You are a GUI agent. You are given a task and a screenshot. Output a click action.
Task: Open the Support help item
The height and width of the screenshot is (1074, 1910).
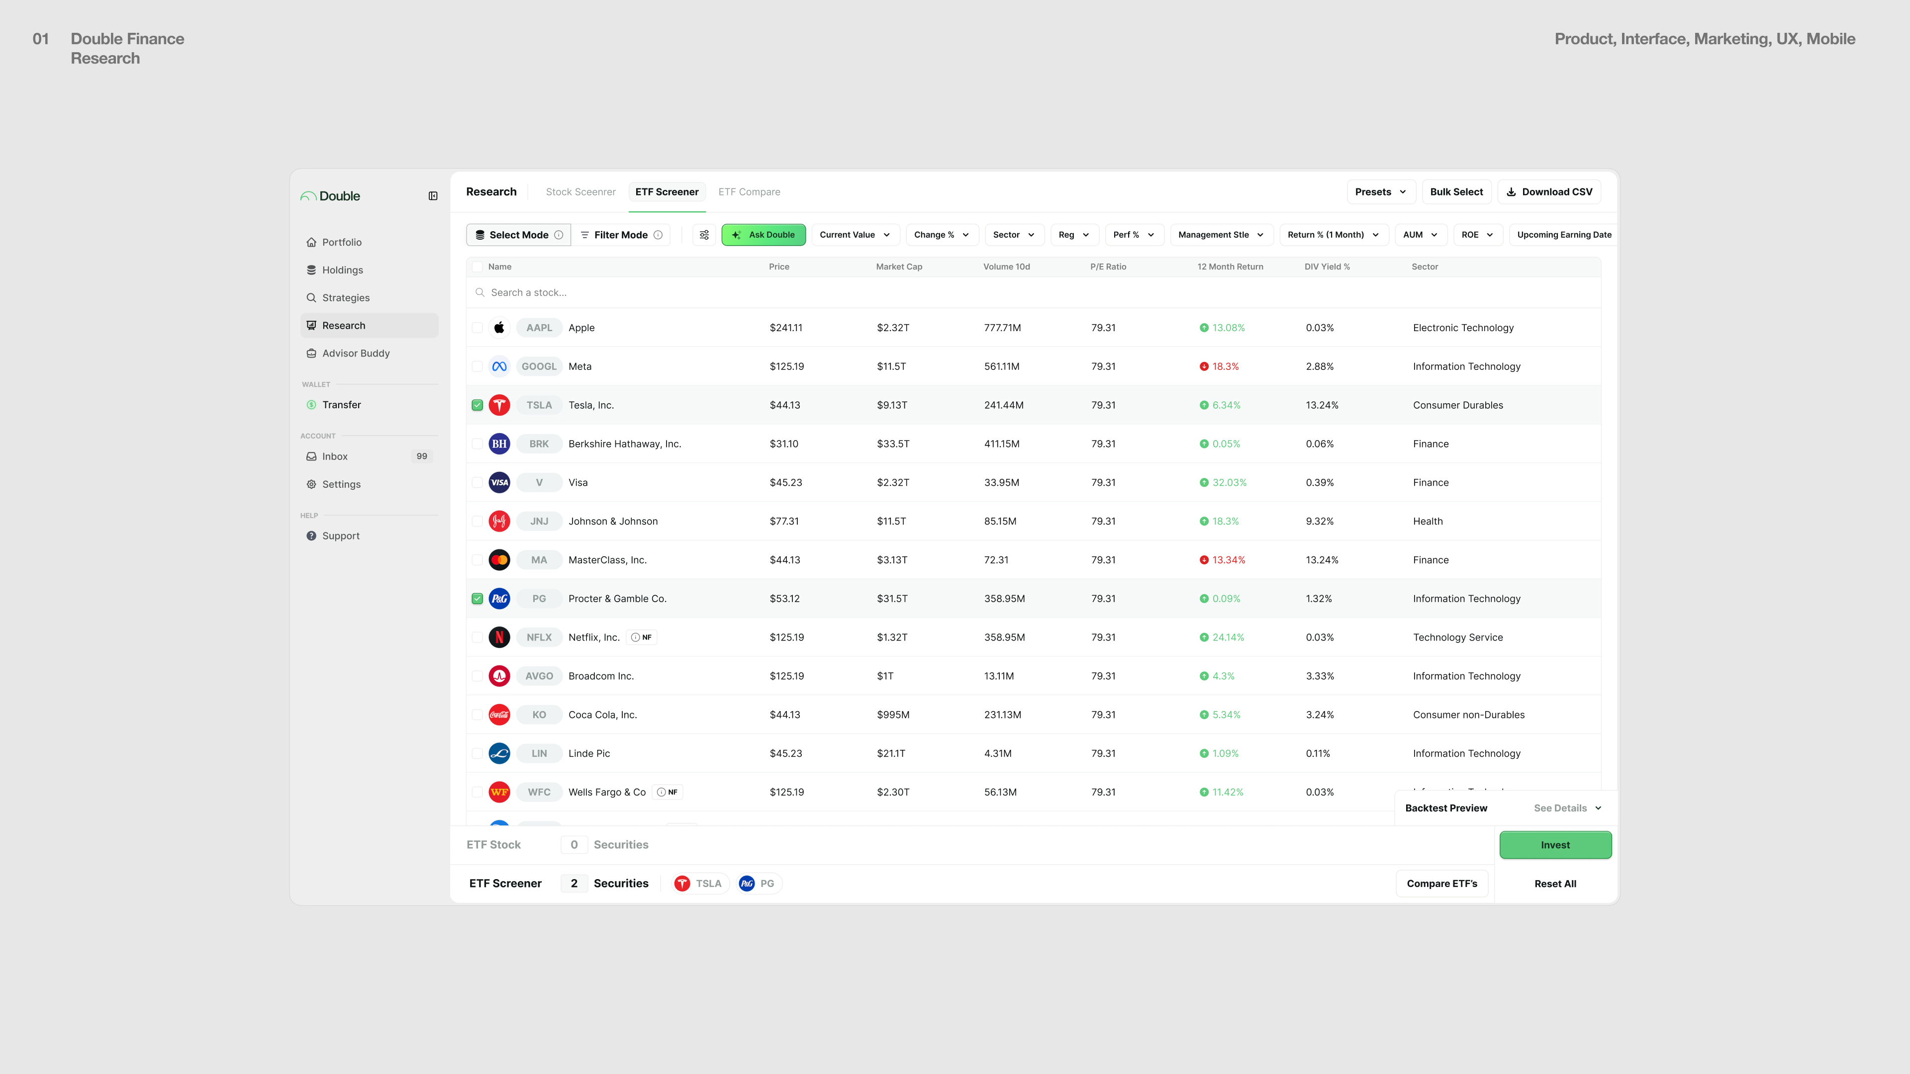click(x=340, y=536)
